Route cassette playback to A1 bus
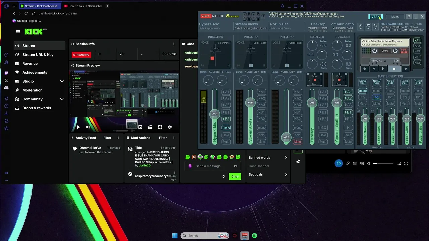 click(x=417, y=40)
